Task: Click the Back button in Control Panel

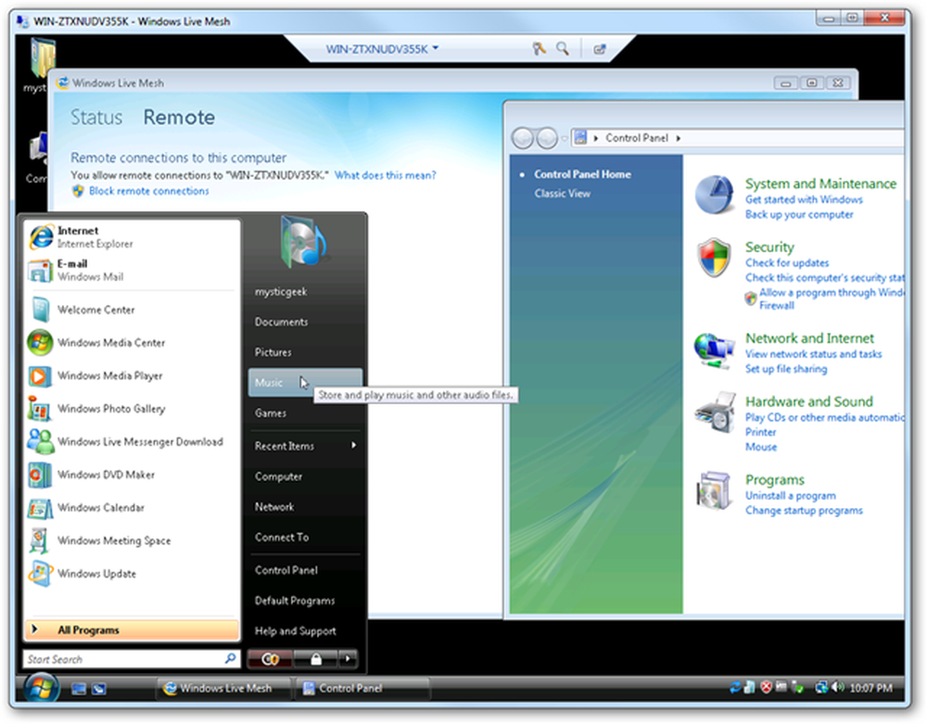Action: [x=523, y=138]
